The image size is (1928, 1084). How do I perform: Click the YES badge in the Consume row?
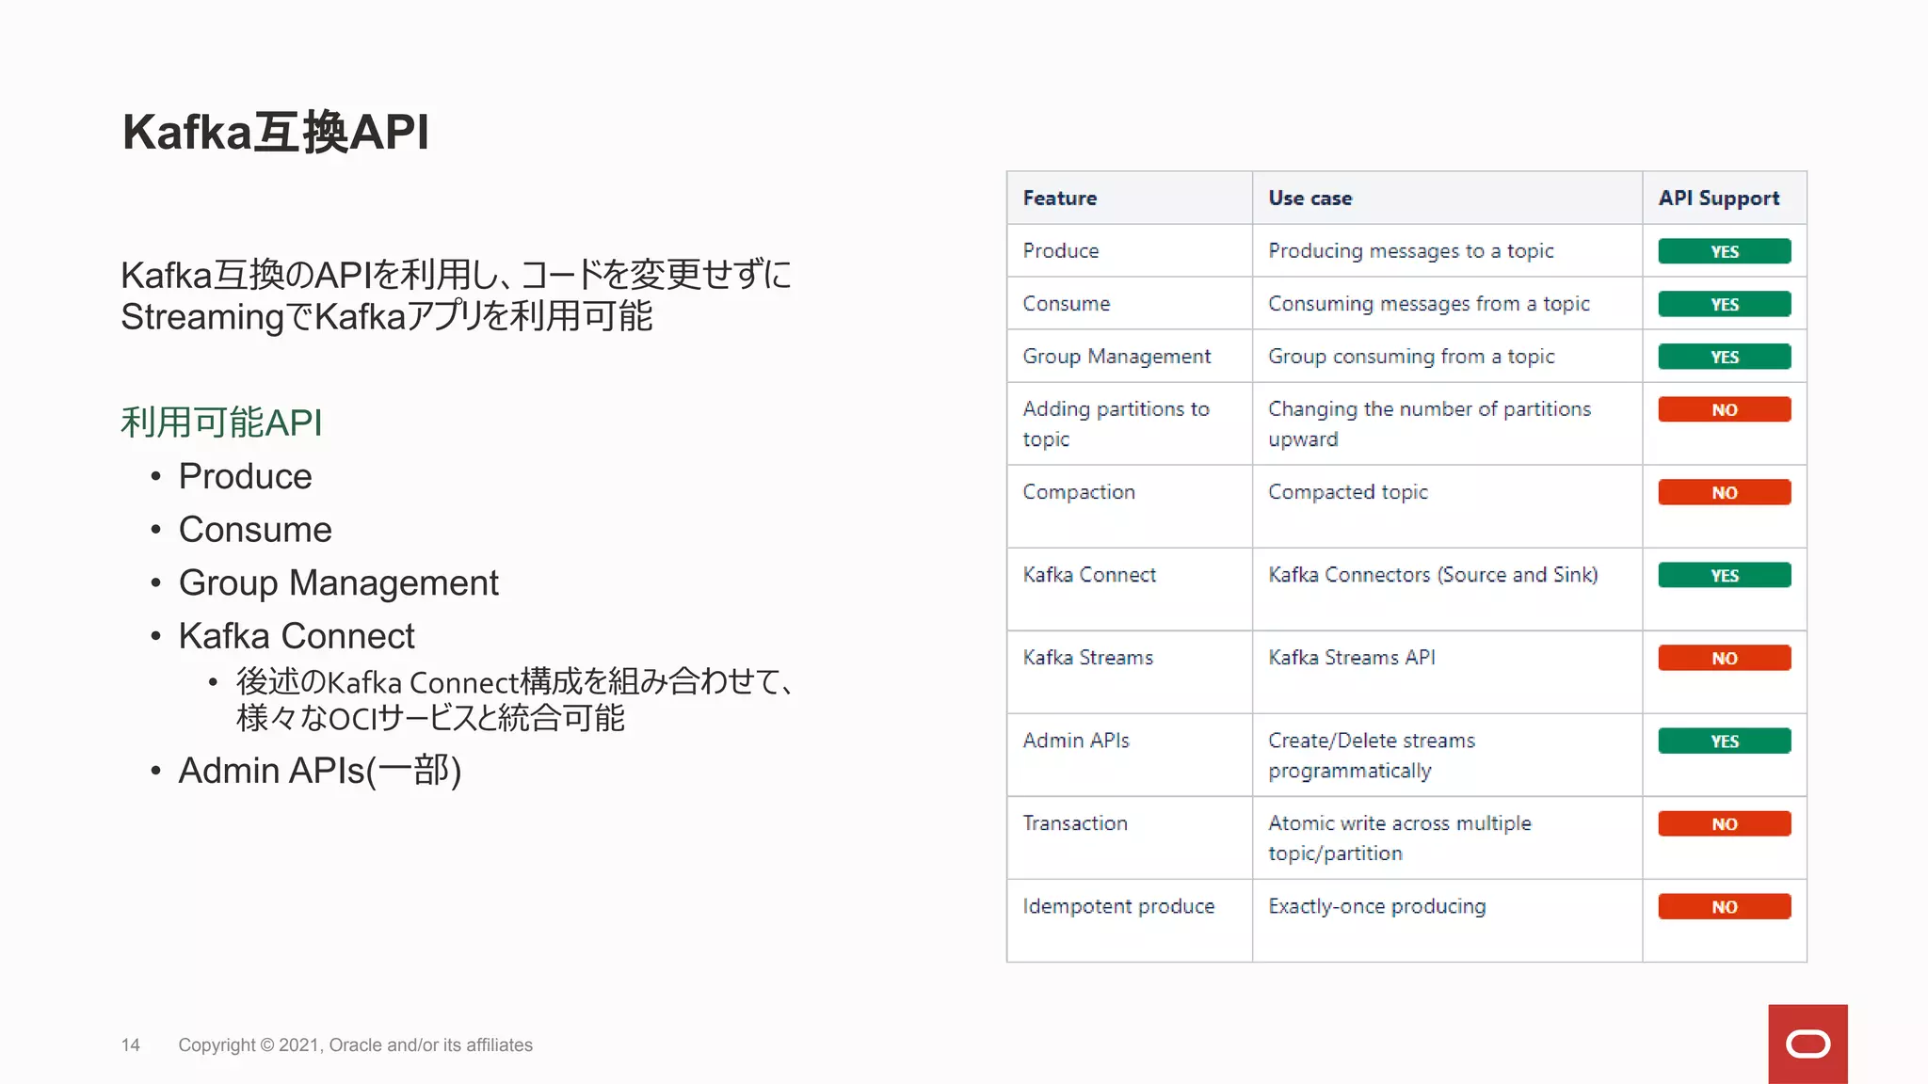(x=1725, y=304)
